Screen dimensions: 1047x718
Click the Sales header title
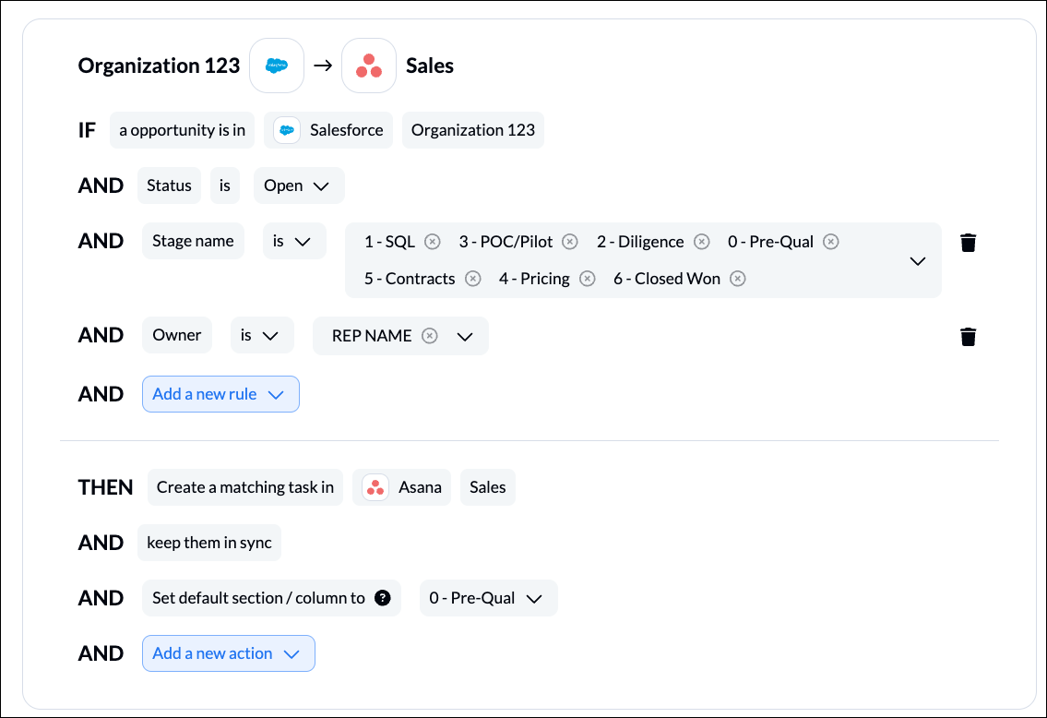coord(430,66)
